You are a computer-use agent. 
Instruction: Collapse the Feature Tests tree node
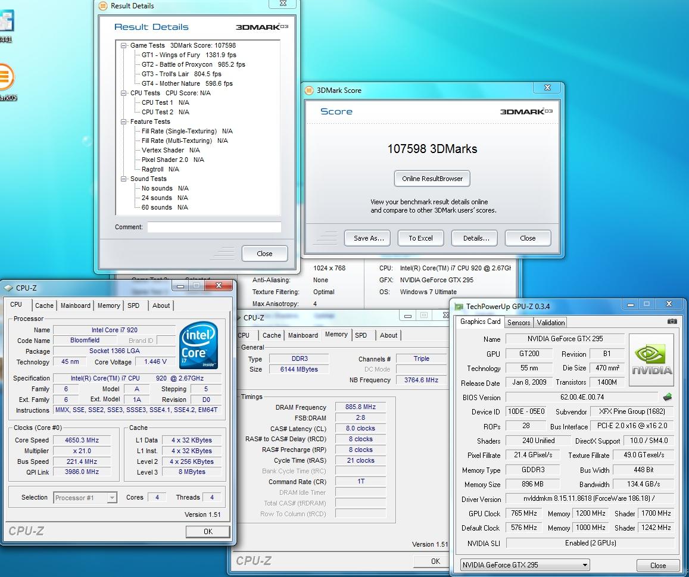click(124, 121)
